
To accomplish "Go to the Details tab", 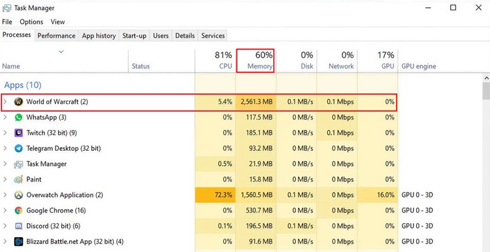I will point(185,36).
